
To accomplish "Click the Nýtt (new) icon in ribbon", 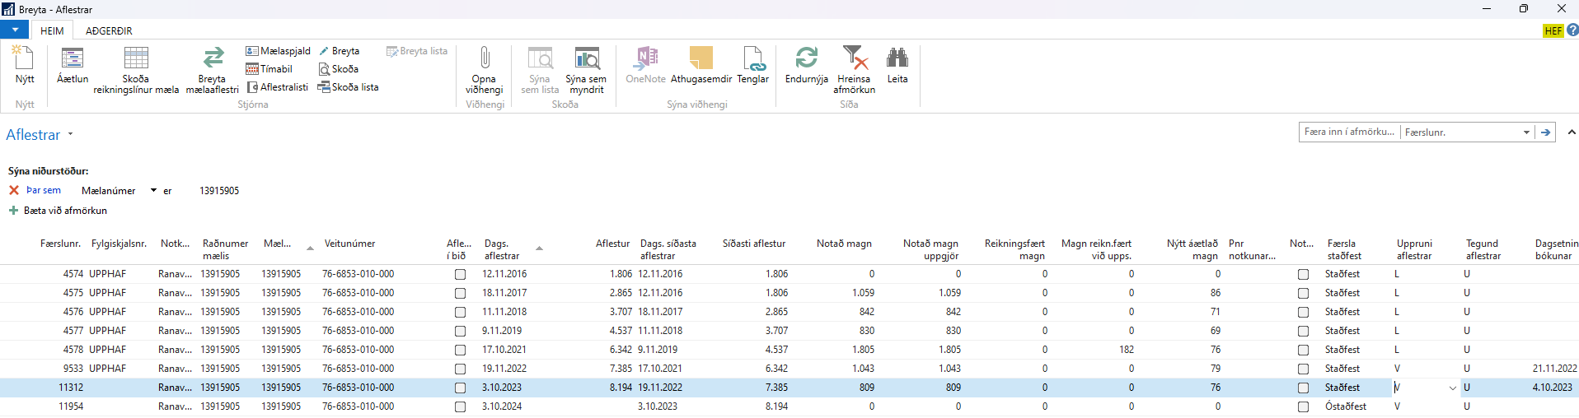I will click(x=24, y=59).
